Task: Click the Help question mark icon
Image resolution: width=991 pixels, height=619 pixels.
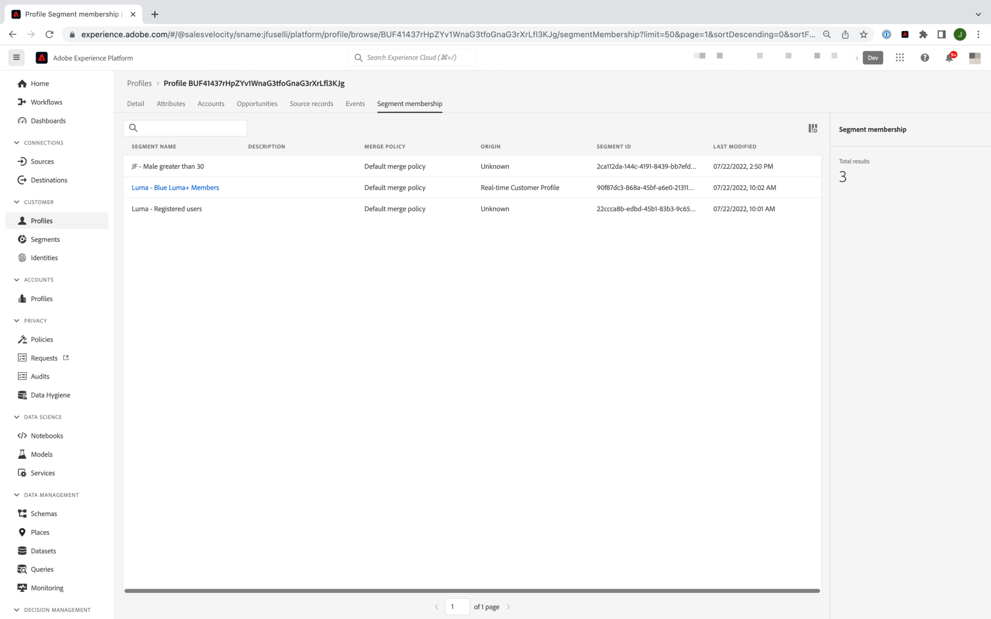Action: (925, 57)
